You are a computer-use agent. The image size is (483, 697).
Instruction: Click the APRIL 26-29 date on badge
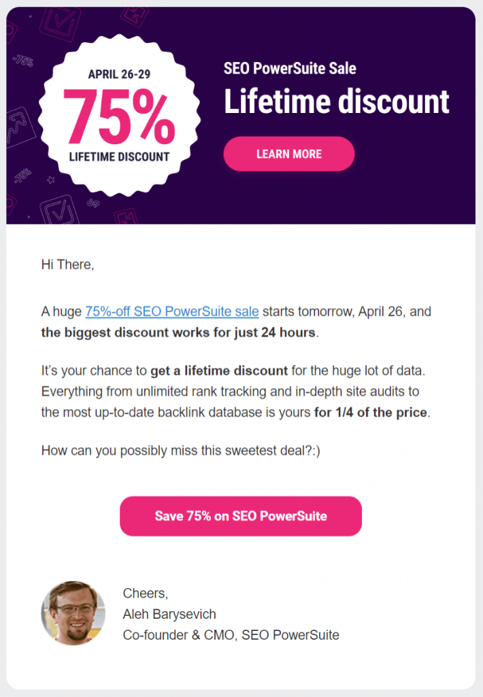(119, 74)
